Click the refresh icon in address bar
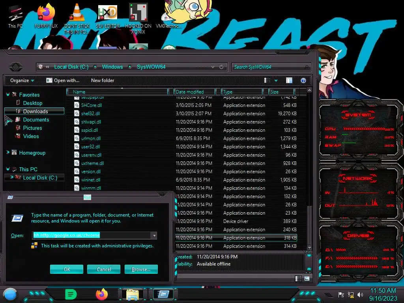This screenshot has height=303, width=404. [221, 67]
